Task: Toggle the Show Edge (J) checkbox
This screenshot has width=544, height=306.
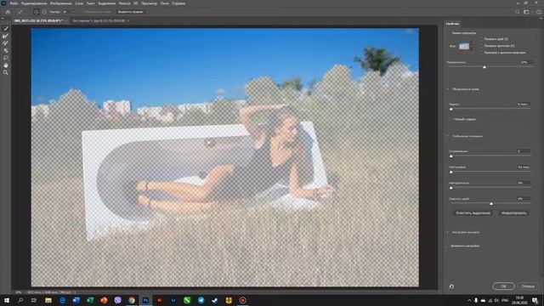Action: click(481, 39)
